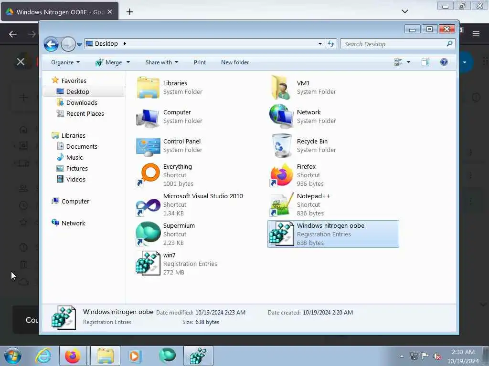Expand the views options dropdown arrow
This screenshot has height=366, width=489.
pos(408,62)
